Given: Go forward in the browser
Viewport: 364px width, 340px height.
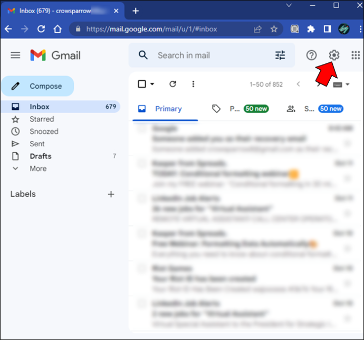Looking at the screenshot, I should point(25,29).
